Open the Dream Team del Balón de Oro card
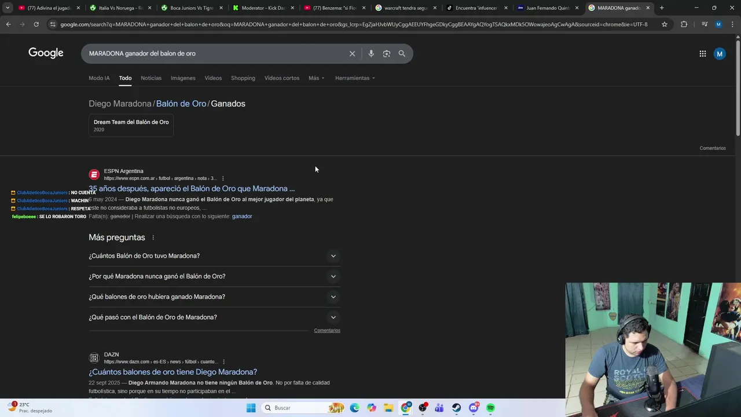741x417 pixels. click(131, 125)
